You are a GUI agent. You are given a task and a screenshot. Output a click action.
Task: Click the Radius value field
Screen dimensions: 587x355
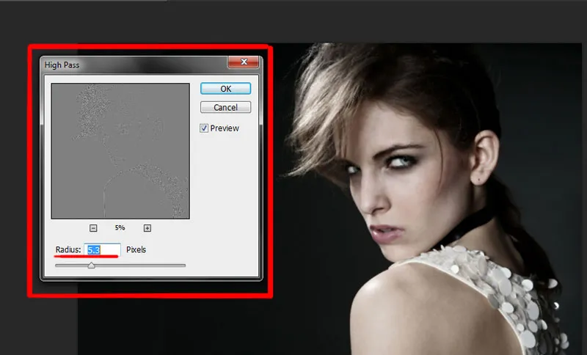tap(102, 249)
